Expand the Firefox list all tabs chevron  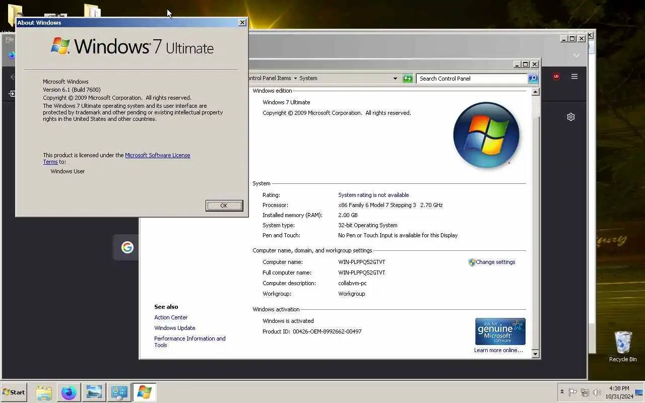pyautogui.click(x=576, y=55)
